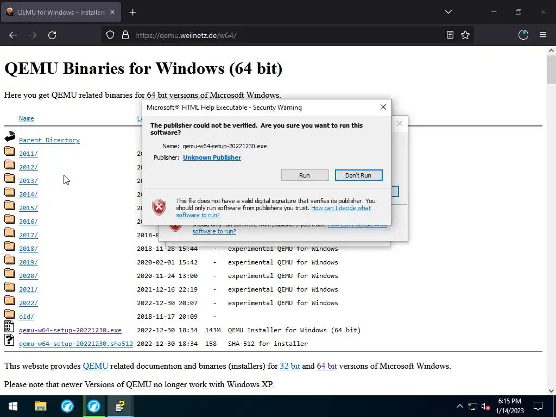List all tabs dropdown arrow
Image resolution: width=556 pixels, height=417 pixels.
[x=448, y=12]
